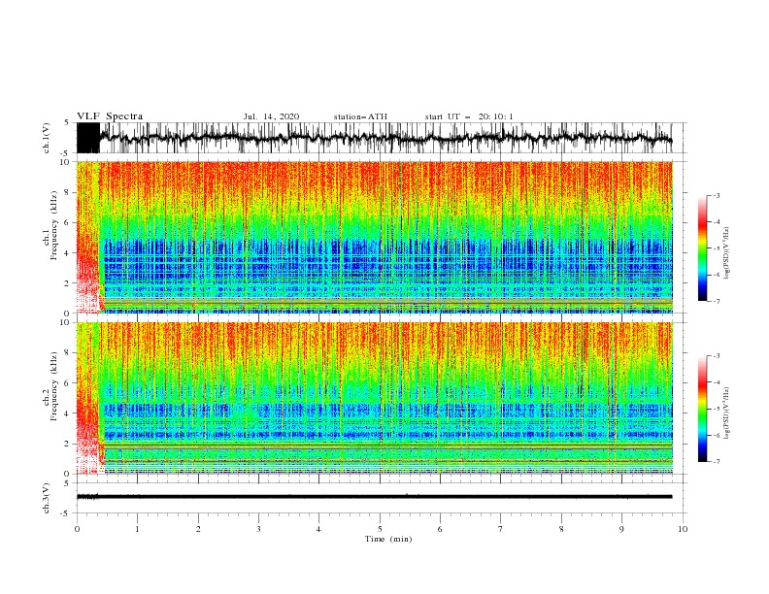Click the 'VLF Spectra' title text
This screenshot has height=594, width=769.
[110, 116]
